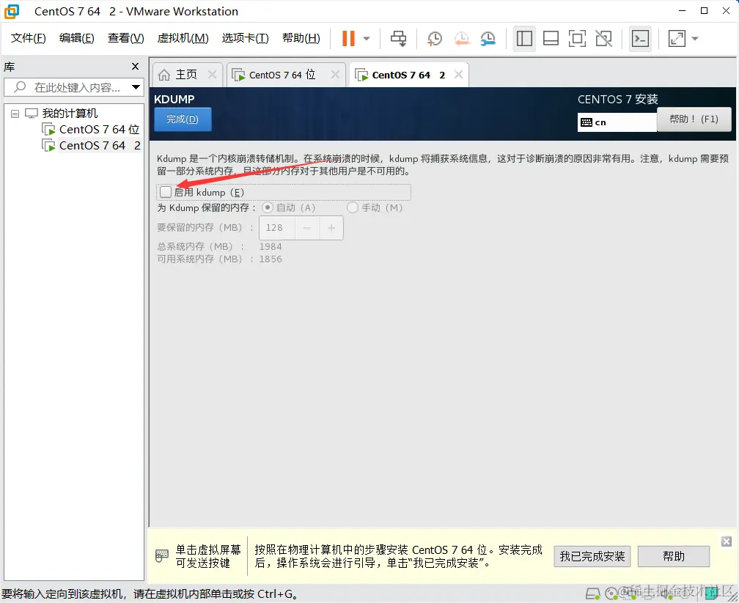
Task: Enable the 启用 kdump checkbox
Action: 165,192
